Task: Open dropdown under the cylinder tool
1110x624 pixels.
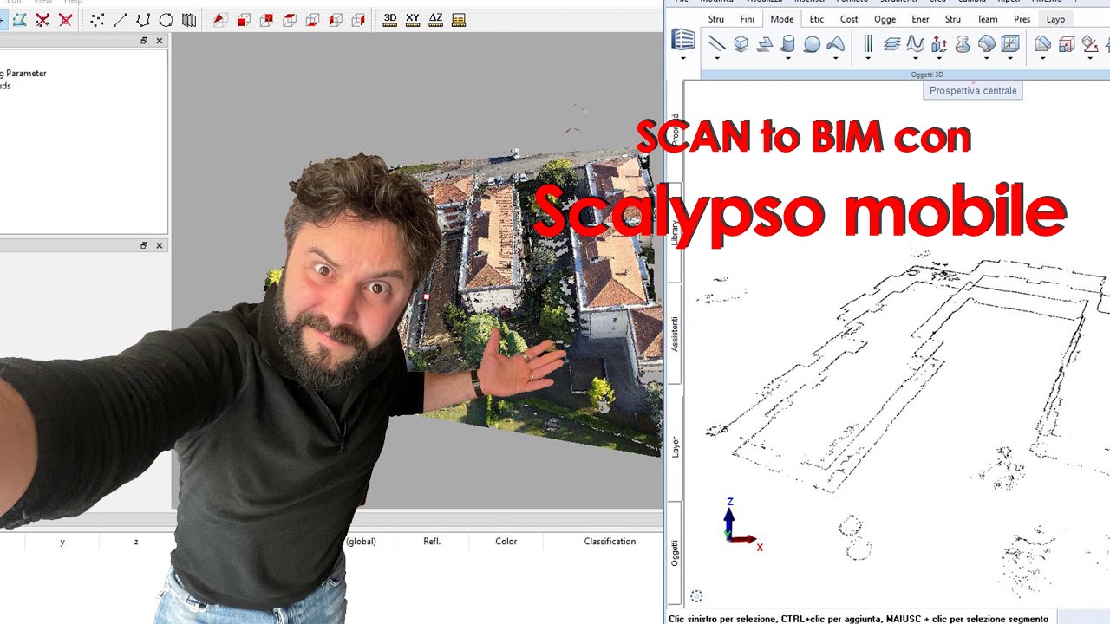Action: click(788, 57)
